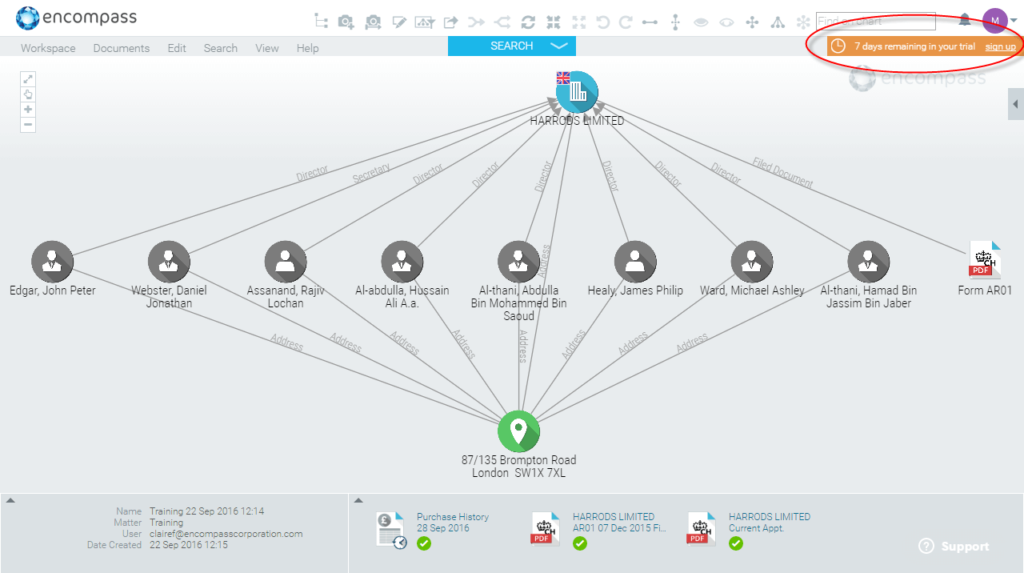Click the sign up link
Image resolution: width=1024 pixels, height=573 pixels.
[x=1000, y=46]
